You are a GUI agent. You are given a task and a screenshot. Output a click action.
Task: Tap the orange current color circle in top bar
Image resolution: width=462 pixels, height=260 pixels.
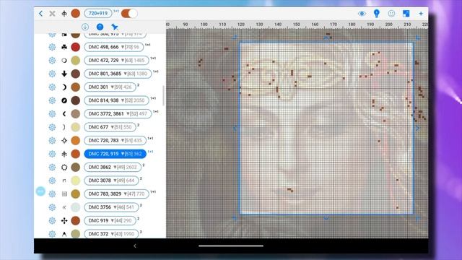coord(75,13)
